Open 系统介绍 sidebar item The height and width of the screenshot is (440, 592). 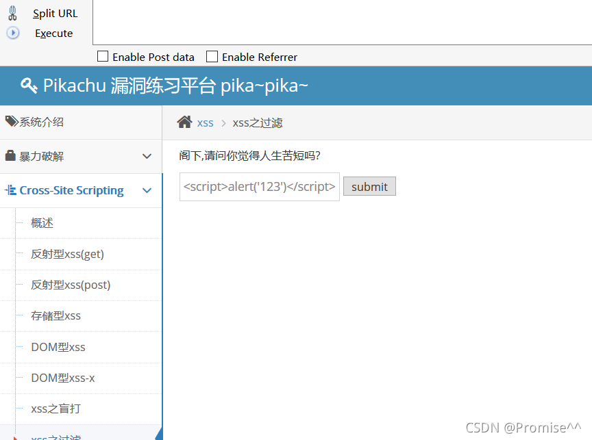tap(81, 122)
